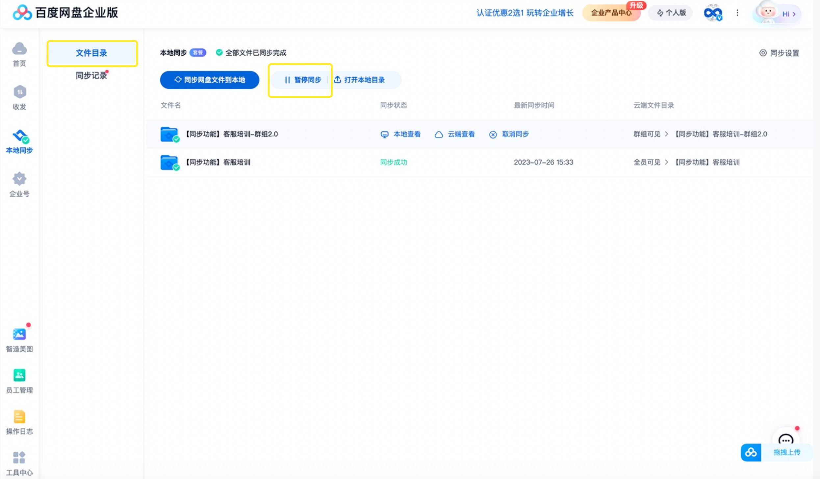Click cloud path chevron after 全员可见

[x=666, y=162]
